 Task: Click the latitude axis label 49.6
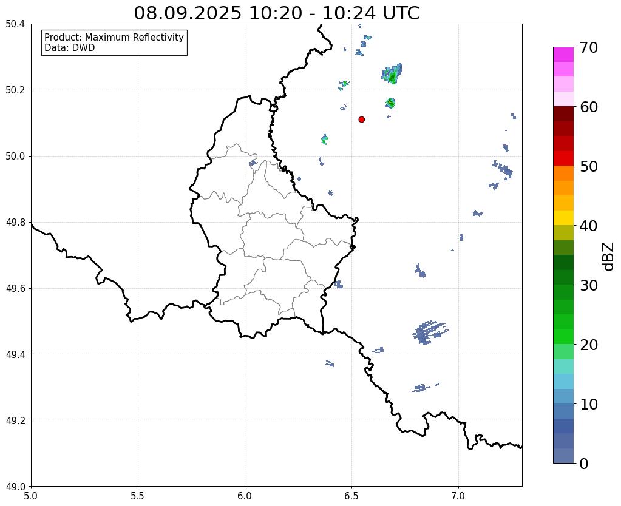pyautogui.click(x=15, y=288)
